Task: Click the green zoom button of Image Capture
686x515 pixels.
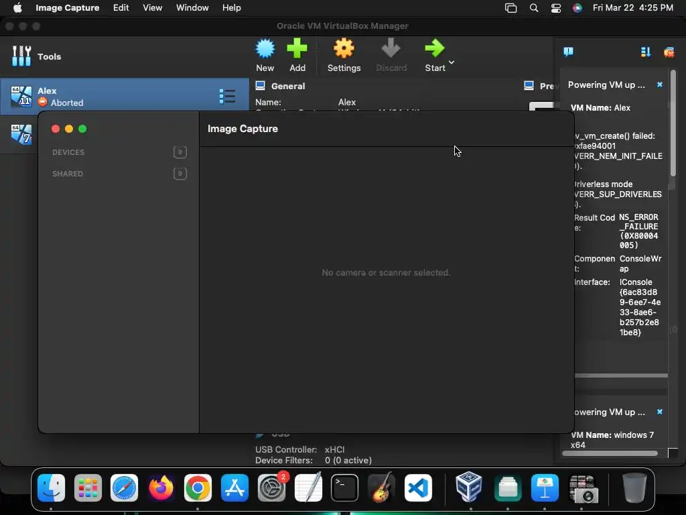Action: click(82, 129)
